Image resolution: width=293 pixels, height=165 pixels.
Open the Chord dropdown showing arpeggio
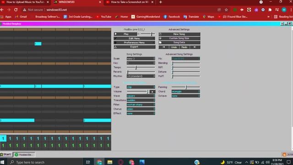coord(186,92)
